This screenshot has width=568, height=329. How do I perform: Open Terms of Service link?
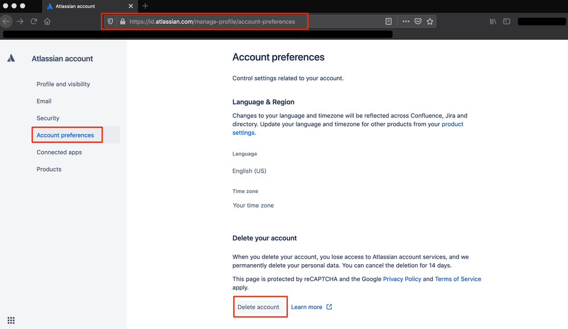(458, 279)
